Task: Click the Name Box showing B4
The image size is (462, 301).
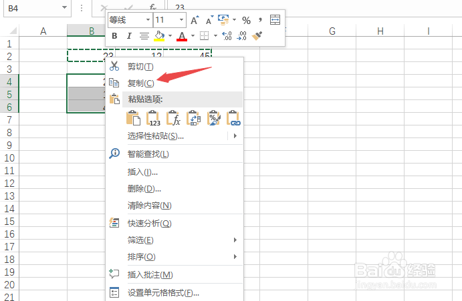Action: 37,8
